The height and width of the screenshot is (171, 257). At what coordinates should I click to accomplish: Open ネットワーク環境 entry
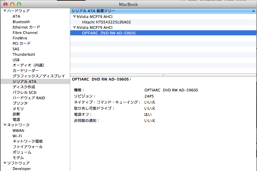click(28, 141)
